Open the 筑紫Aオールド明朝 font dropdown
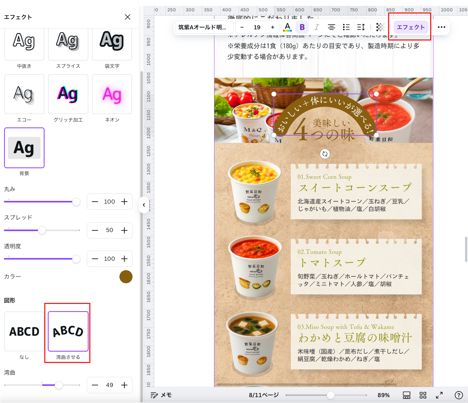468x403 pixels. click(x=204, y=27)
